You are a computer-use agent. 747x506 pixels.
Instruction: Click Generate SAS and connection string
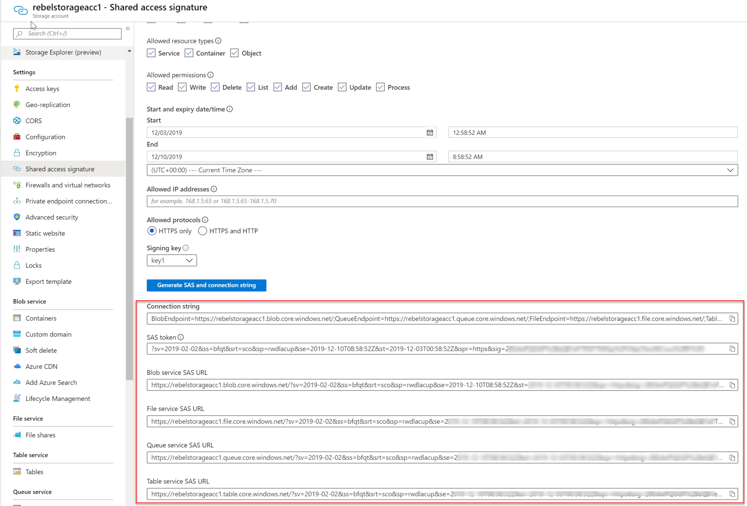(x=206, y=285)
